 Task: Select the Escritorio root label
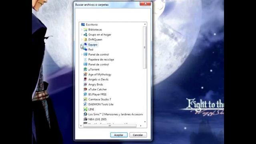[x=92, y=24]
